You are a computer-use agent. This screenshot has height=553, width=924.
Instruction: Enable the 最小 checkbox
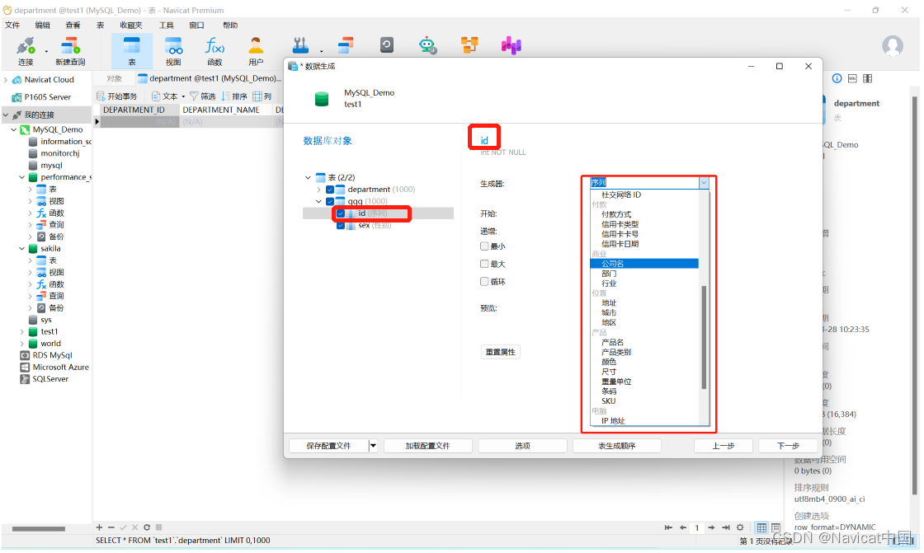[x=484, y=246]
